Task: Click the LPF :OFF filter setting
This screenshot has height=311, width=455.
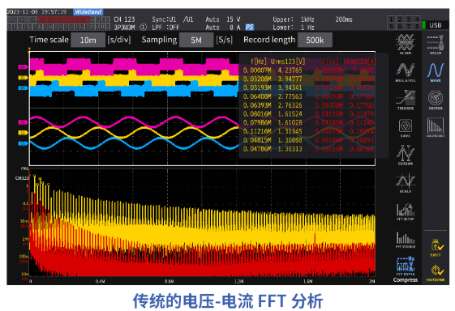Action: (x=165, y=28)
